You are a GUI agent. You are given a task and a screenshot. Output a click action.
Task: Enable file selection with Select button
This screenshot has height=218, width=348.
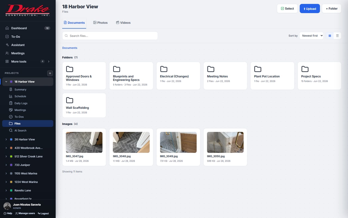[287, 8]
